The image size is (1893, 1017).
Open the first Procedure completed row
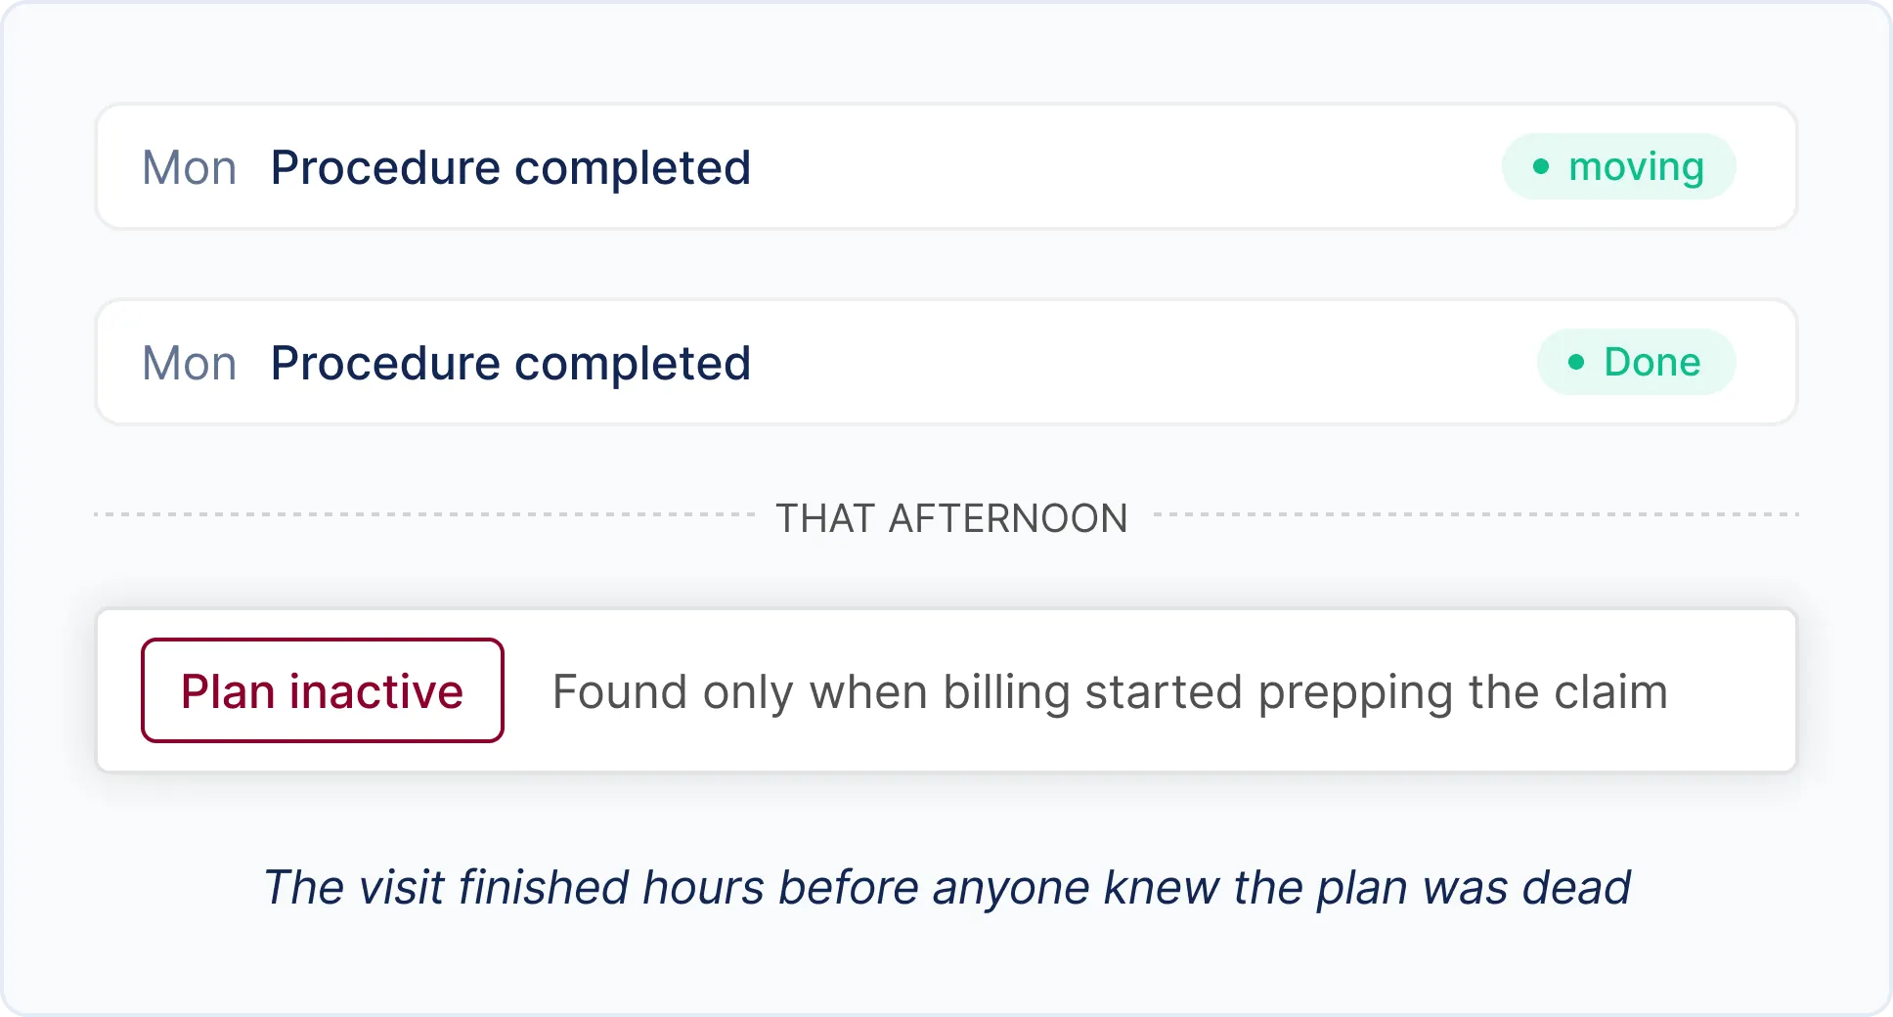946,166
